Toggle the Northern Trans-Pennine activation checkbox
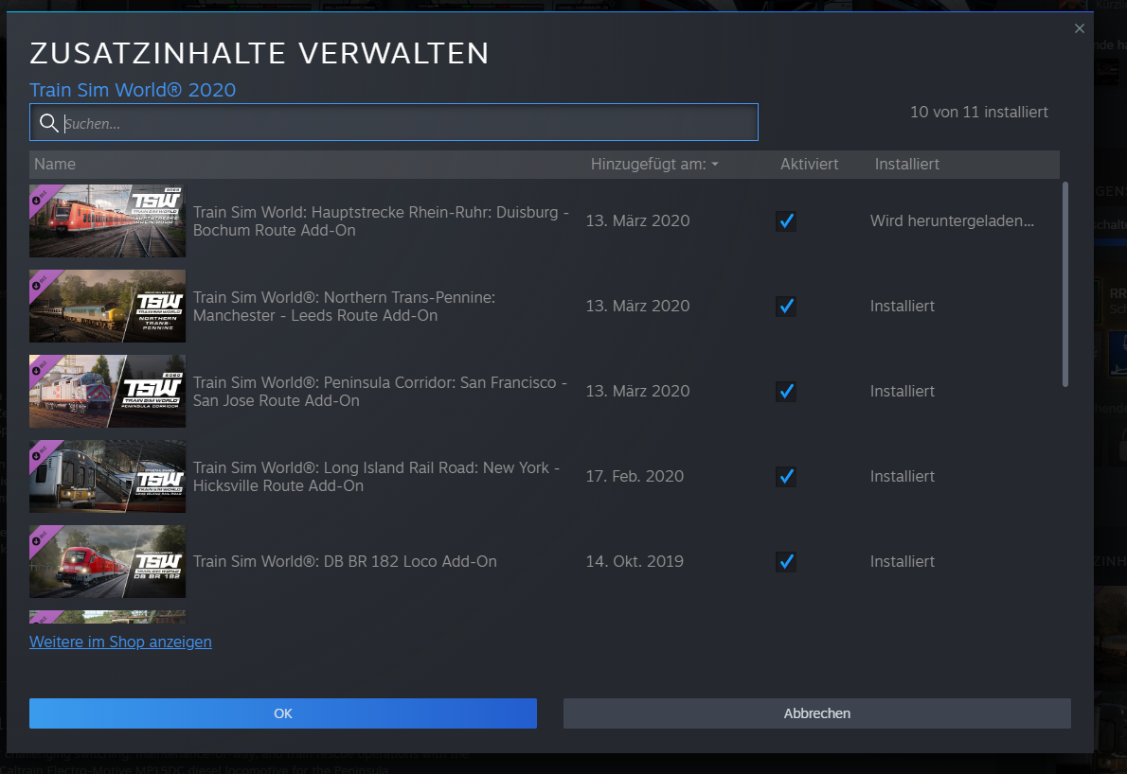This screenshot has height=774, width=1127. tap(786, 306)
